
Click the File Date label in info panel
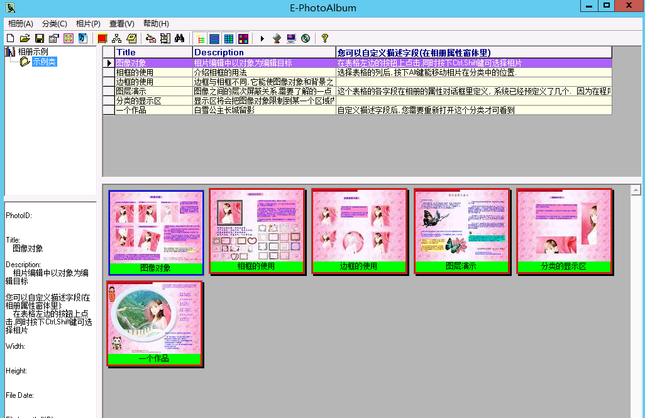pyautogui.click(x=19, y=395)
